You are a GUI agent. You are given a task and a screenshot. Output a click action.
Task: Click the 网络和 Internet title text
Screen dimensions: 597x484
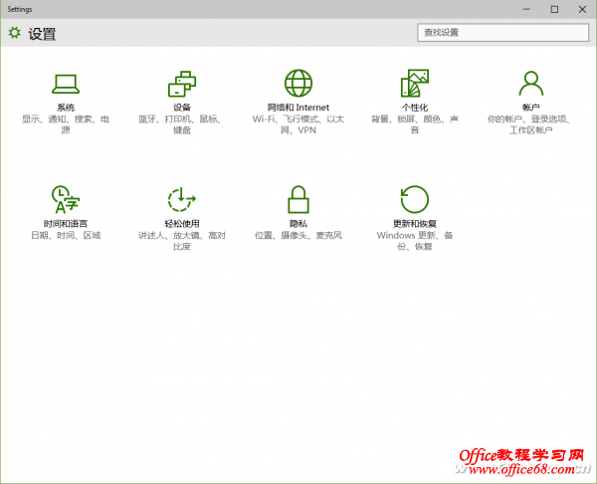298,108
